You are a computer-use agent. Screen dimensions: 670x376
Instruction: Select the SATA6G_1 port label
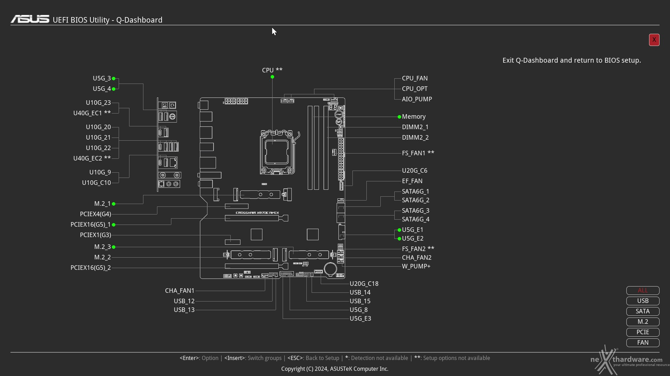415,191
